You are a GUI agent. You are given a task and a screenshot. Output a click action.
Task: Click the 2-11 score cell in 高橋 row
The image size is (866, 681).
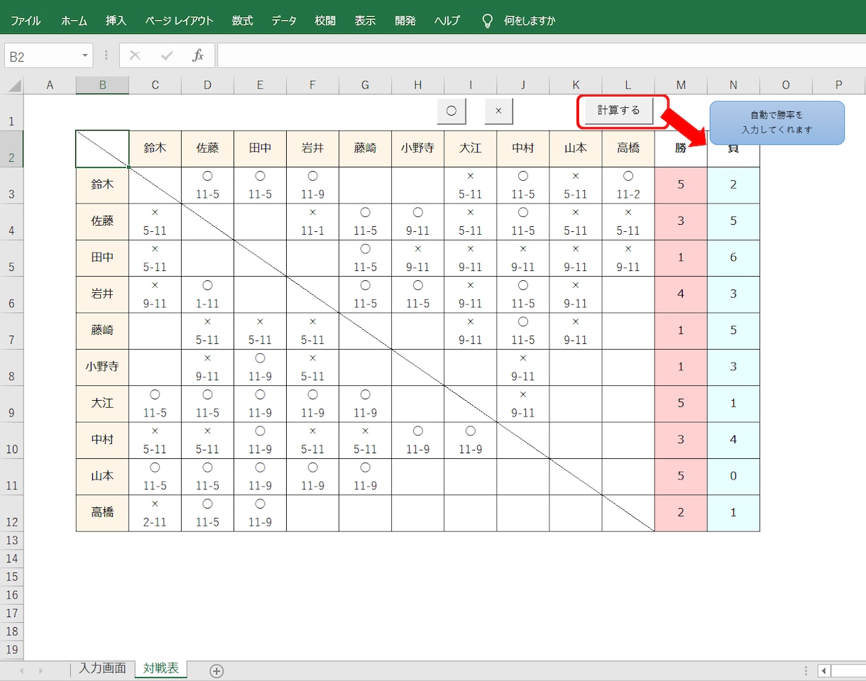pyautogui.click(x=155, y=513)
